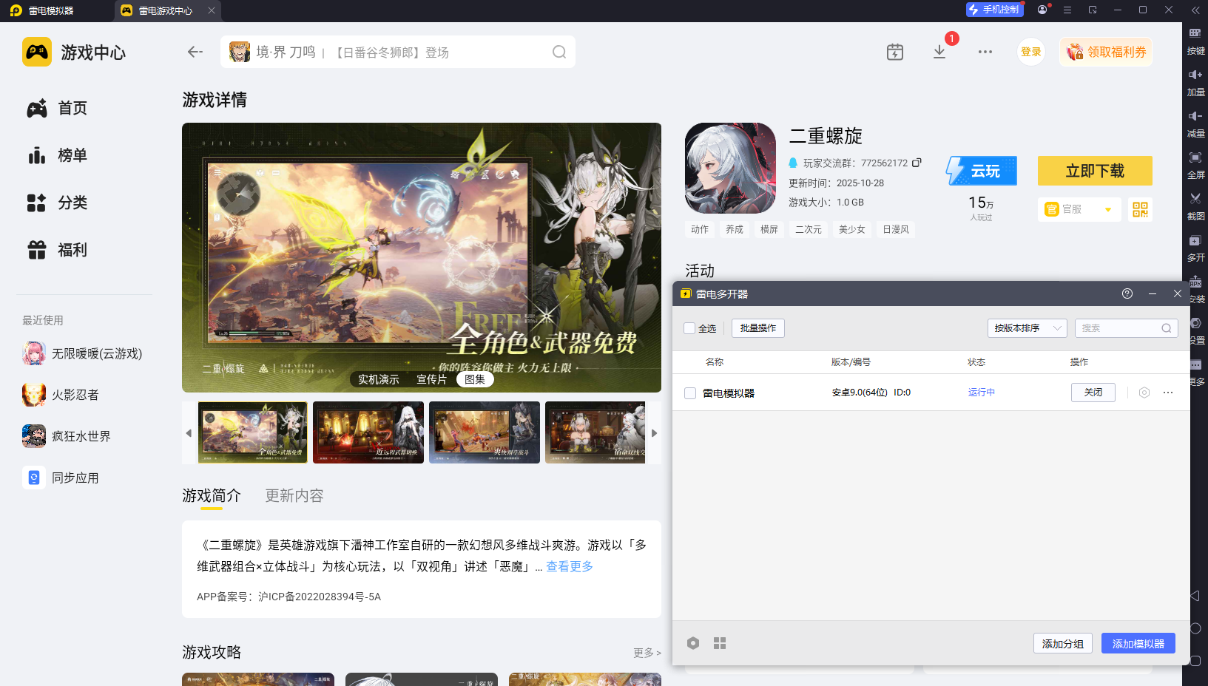Click 更多 > link beside 游戏攻略

(x=647, y=653)
